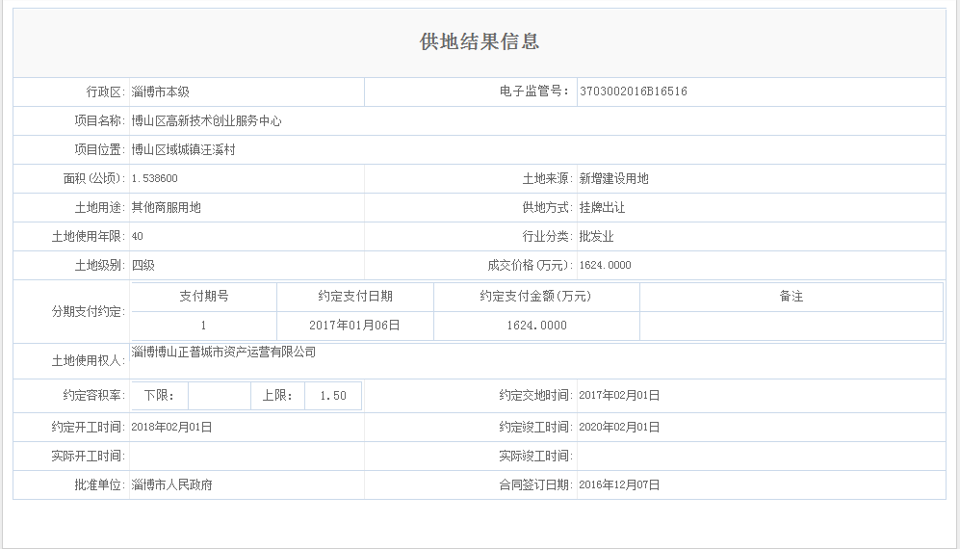
Task: Click the 土地级别 label
Action: [x=100, y=265]
